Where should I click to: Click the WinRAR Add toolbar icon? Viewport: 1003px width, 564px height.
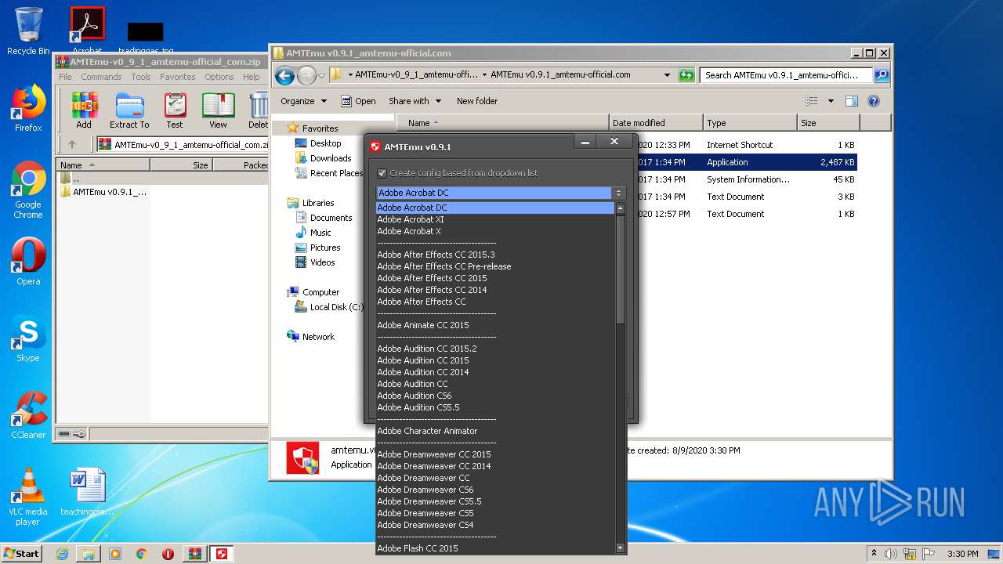[84, 110]
